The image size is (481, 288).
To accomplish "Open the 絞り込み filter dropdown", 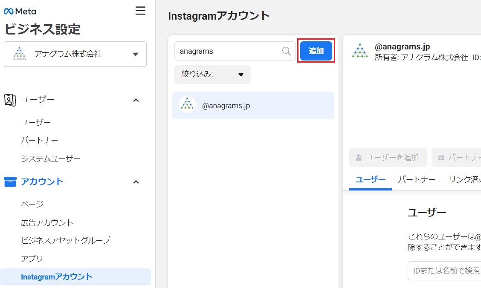I will click(212, 74).
